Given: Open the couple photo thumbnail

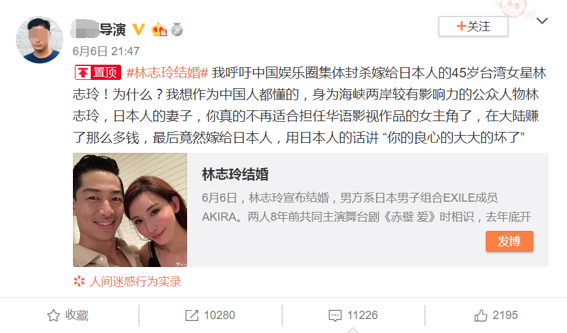Looking at the screenshot, I should tap(130, 210).
